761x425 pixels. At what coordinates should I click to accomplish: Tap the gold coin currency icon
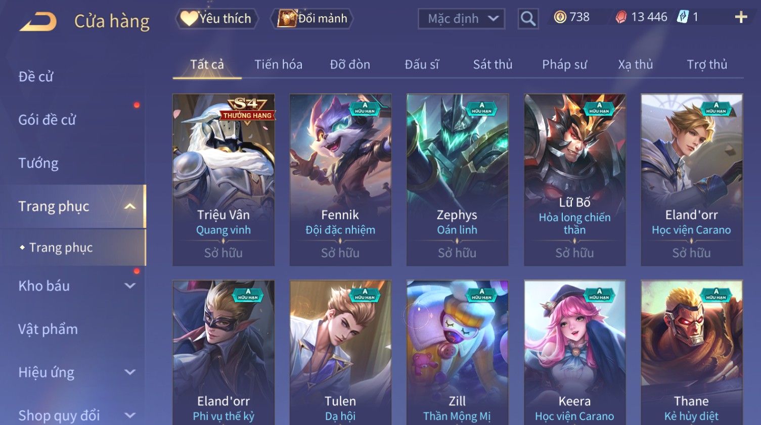(x=560, y=17)
